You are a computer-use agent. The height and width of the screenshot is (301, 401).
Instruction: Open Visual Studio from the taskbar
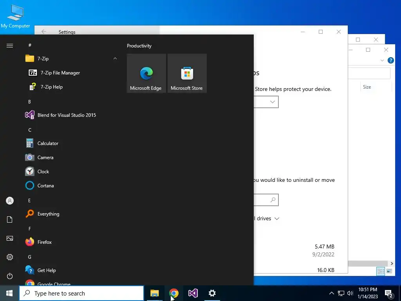[x=193, y=293]
